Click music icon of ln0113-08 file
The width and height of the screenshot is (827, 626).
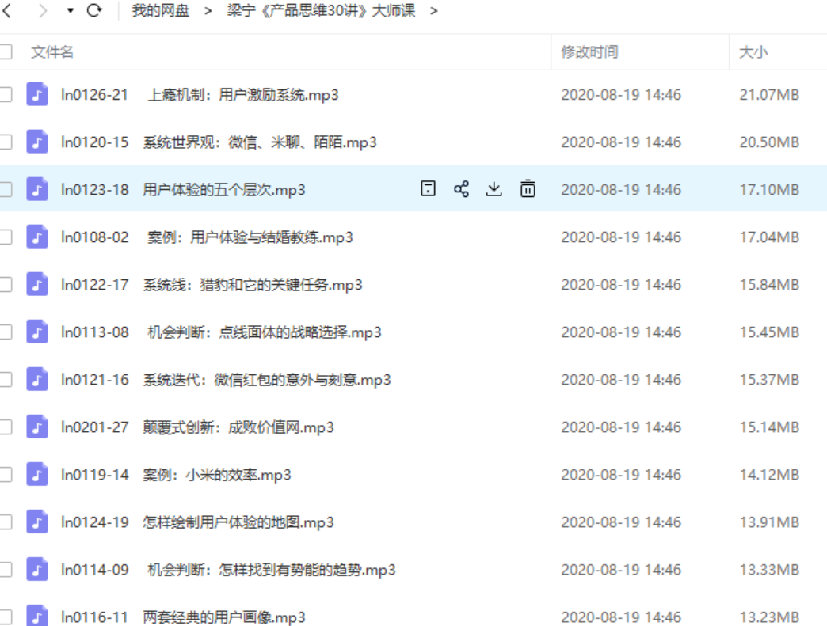tap(37, 332)
